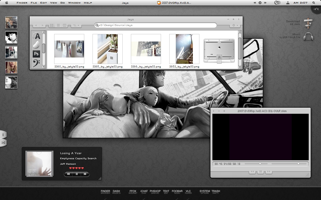Click the shuffle side tab
This screenshot has width=321, height=200.
click(3, 142)
